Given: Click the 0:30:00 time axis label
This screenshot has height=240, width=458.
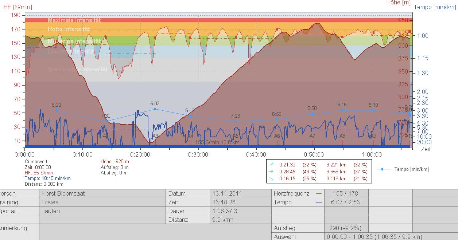Looking at the screenshot, I should [x=198, y=154].
